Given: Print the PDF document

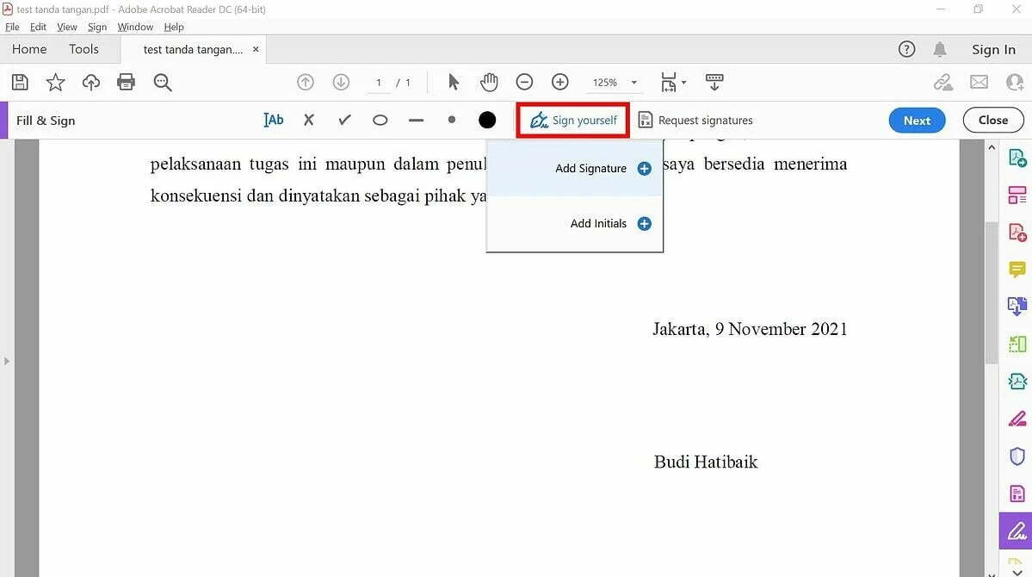Looking at the screenshot, I should coord(127,82).
